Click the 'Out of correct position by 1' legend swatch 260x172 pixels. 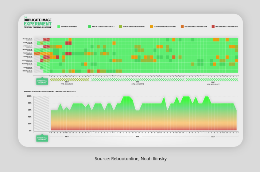click(x=89, y=27)
